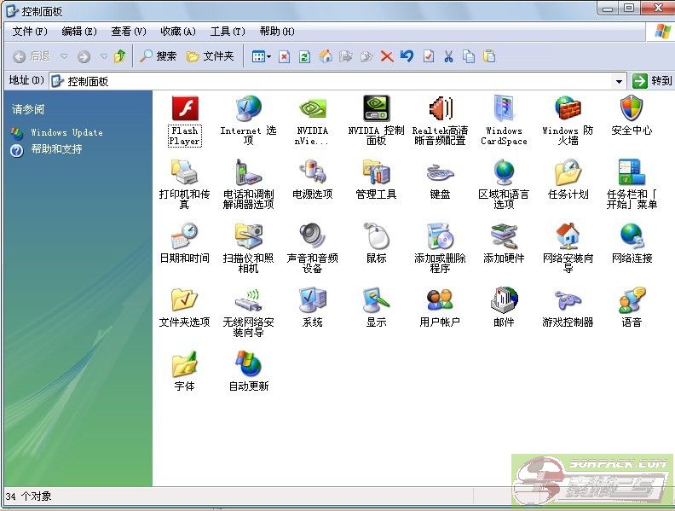Image resolution: width=675 pixels, height=511 pixels.
Task: Open the 工具(T) menu
Action: (227, 32)
